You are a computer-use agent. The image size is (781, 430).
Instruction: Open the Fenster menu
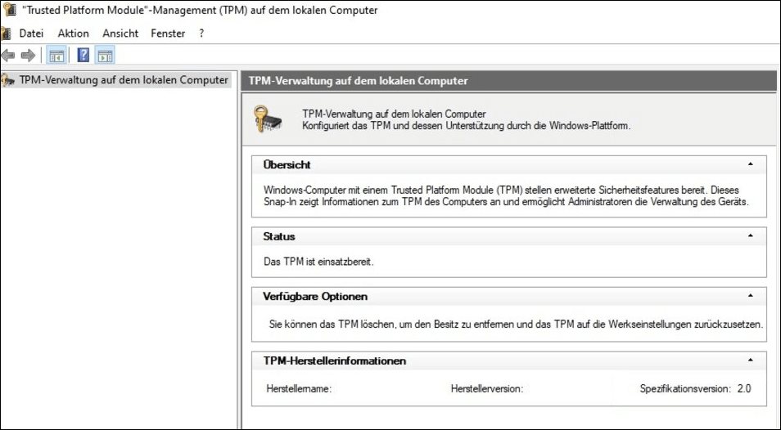pyautogui.click(x=168, y=34)
